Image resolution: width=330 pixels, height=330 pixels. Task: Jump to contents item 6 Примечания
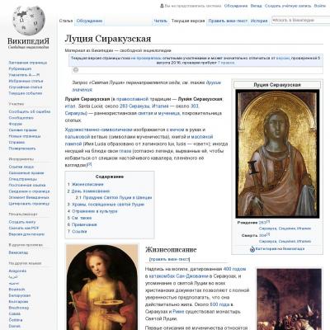[82, 224]
